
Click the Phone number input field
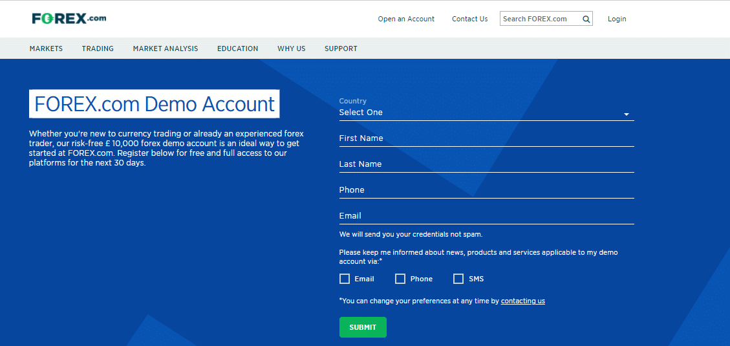[x=486, y=191]
